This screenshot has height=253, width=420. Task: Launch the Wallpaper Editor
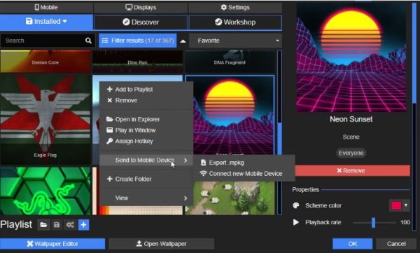coord(52,244)
